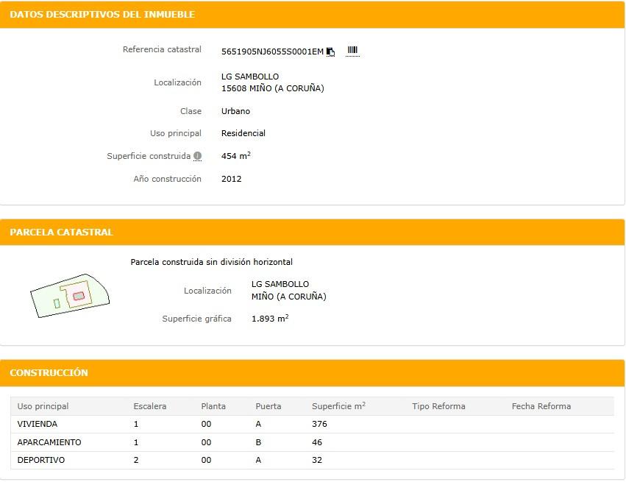Click the 'Fecha Reforma' column header
Image resolution: width=626 pixels, height=482 pixels.
pos(541,406)
